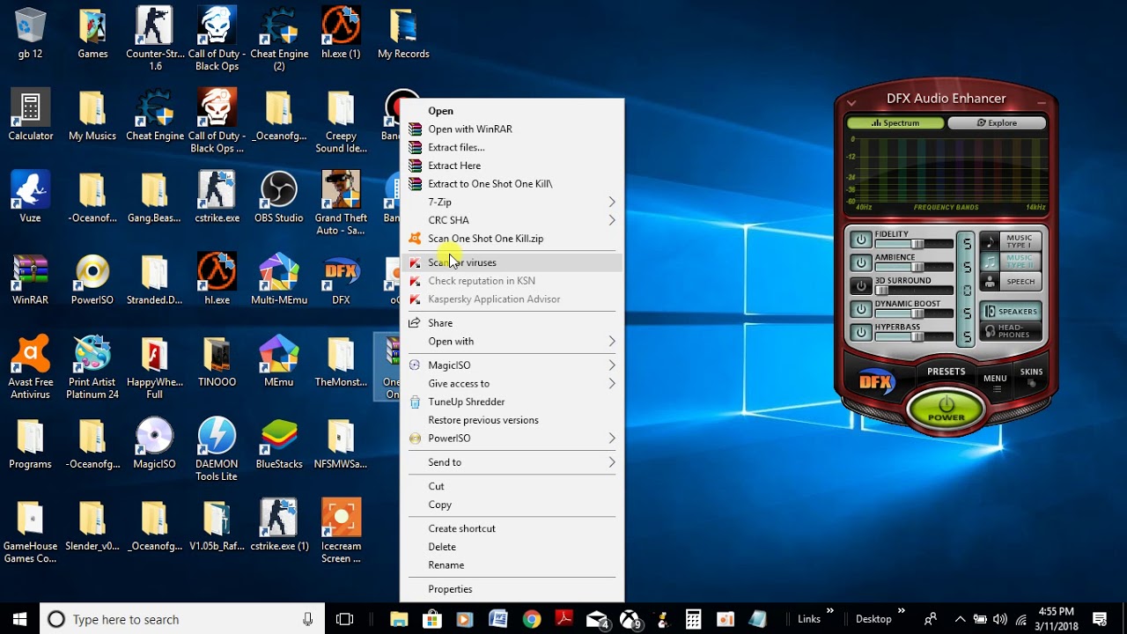Viewport: 1127px width, 634px height.
Task: Click the 3D Surround slider in DFX
Action: pos(914,291)
